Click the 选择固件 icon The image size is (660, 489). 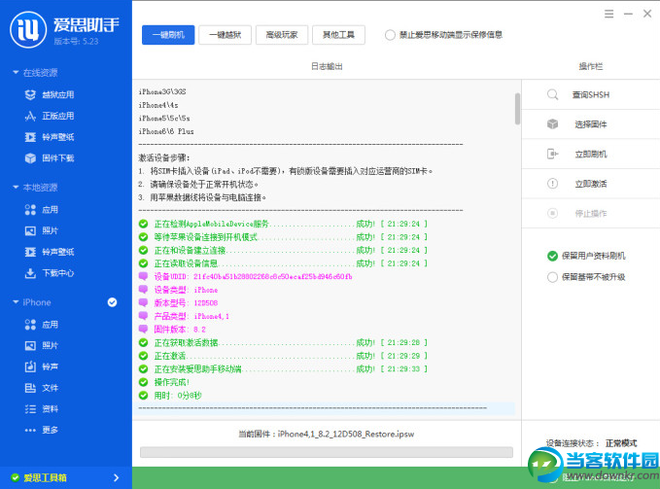pyautogui.click(x=552, y=124)
